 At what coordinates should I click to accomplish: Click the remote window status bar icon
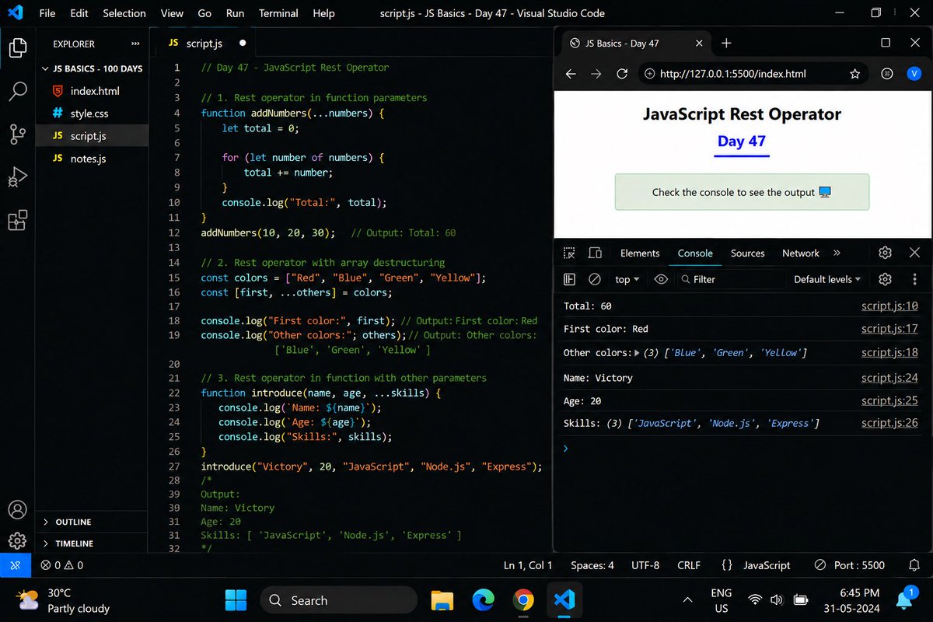tap(16, 565)
